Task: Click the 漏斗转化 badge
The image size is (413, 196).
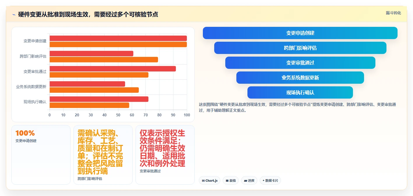Action: click(393, 13)
